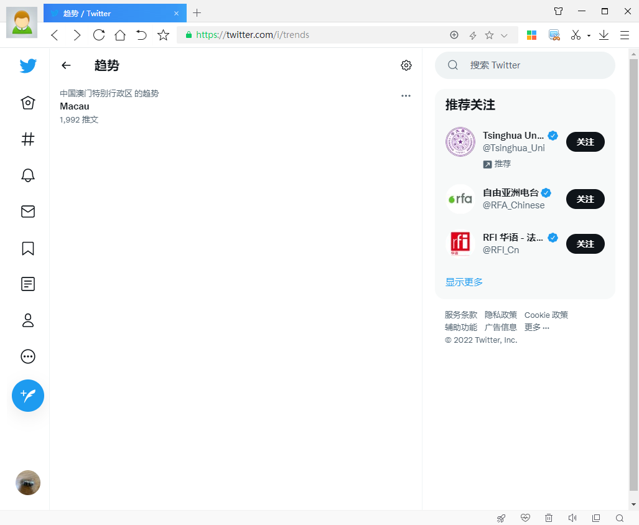
Task: Open the Tsinghua University profile avatar
Action: click(x=460, y=142)
